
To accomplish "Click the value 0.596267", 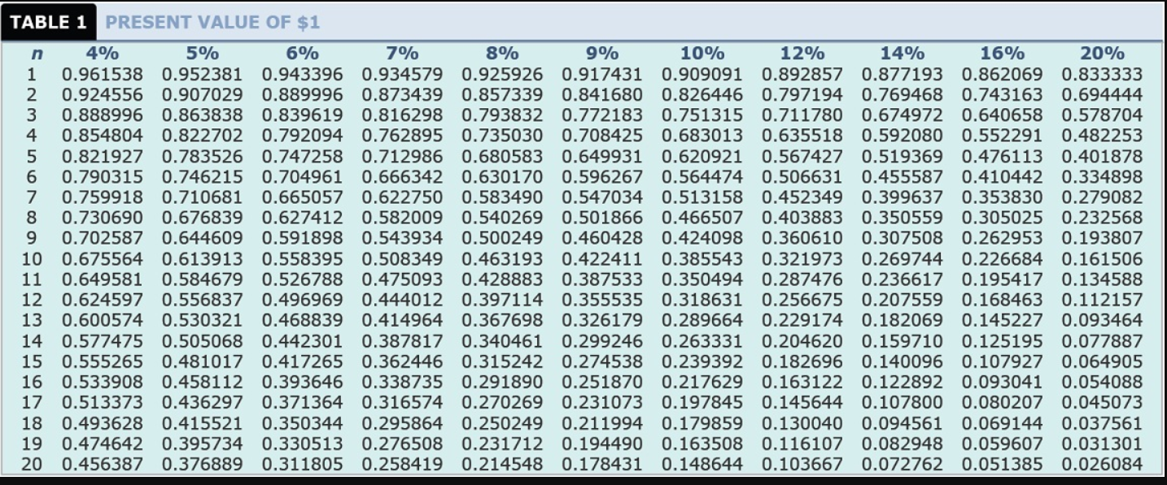I will [x=602, y=176].
